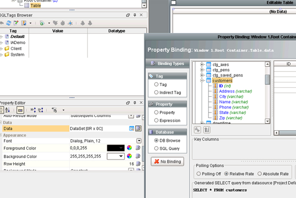The width and height of the screenshot is (296, 198).
Task: Expand the IADemo tag provider
Action: coord(1,42)
